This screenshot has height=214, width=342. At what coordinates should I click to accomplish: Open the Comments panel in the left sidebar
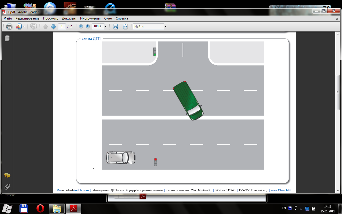pyautogui.click(x=7, y=175)
